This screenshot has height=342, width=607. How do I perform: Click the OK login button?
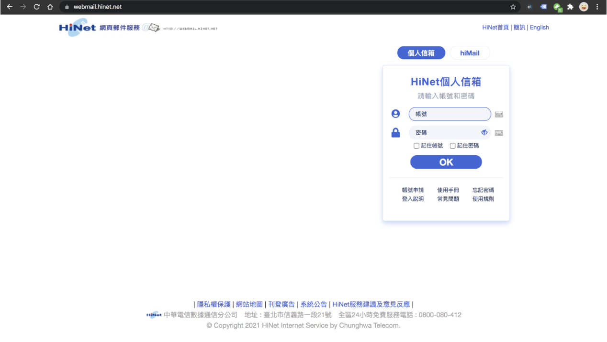(x=446, y=162)
